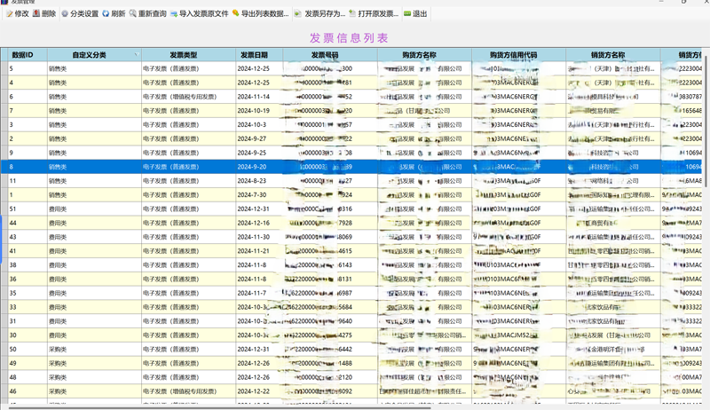Screen dimensions: 710x410
Task: Select the data ID cell "2"
Action: tap(28, 139)
